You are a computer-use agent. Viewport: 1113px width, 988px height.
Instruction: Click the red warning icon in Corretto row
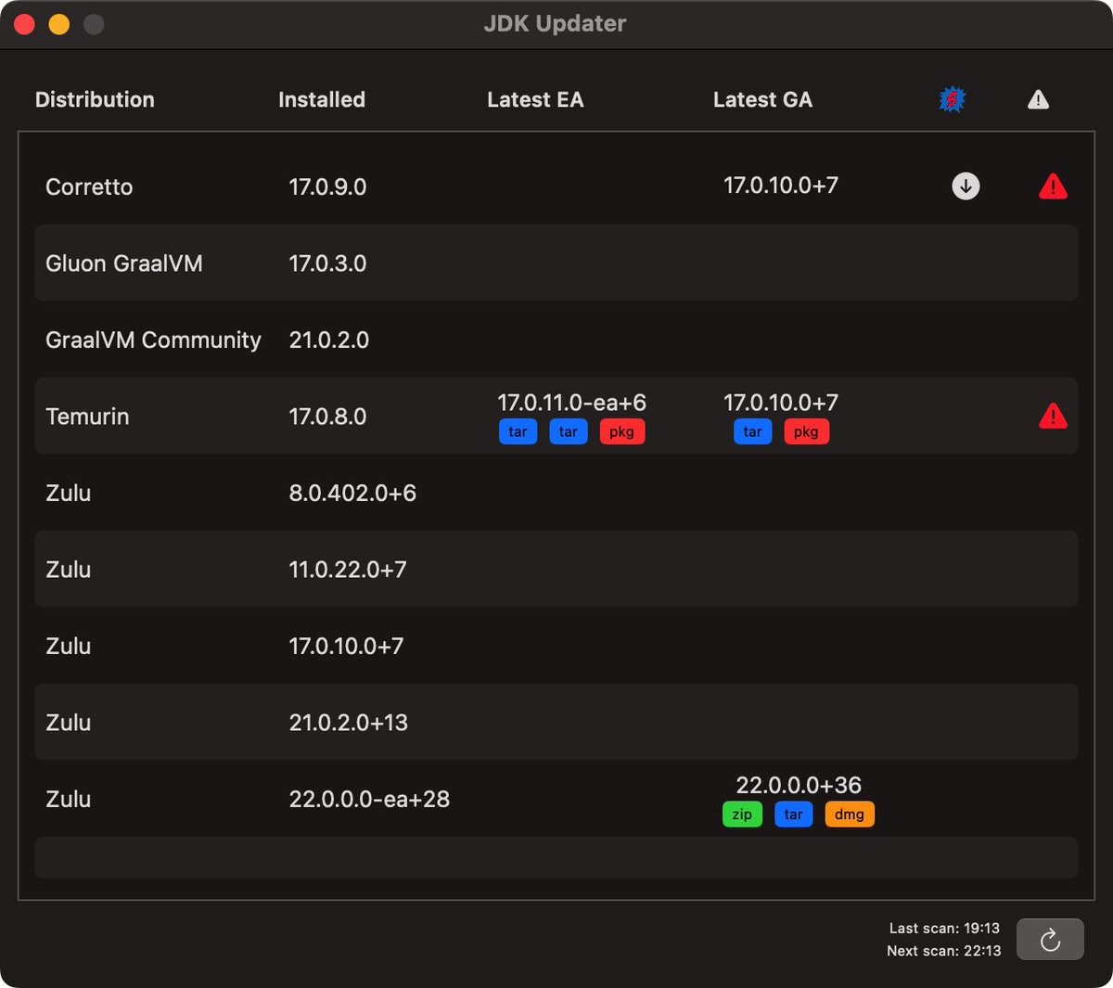point(1053,186)
